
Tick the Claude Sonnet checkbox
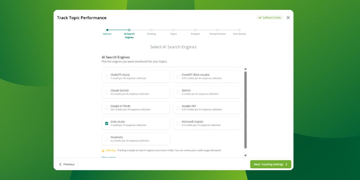click(x=107, y=92)
